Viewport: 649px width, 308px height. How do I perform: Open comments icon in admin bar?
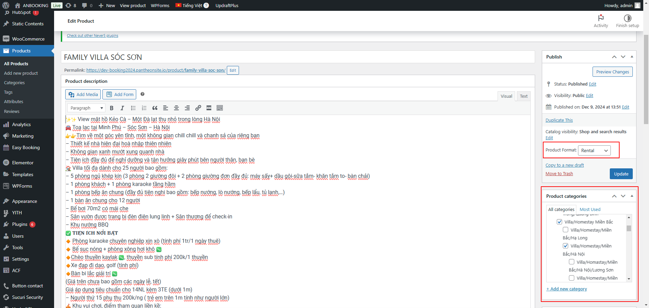coord(87,5)
